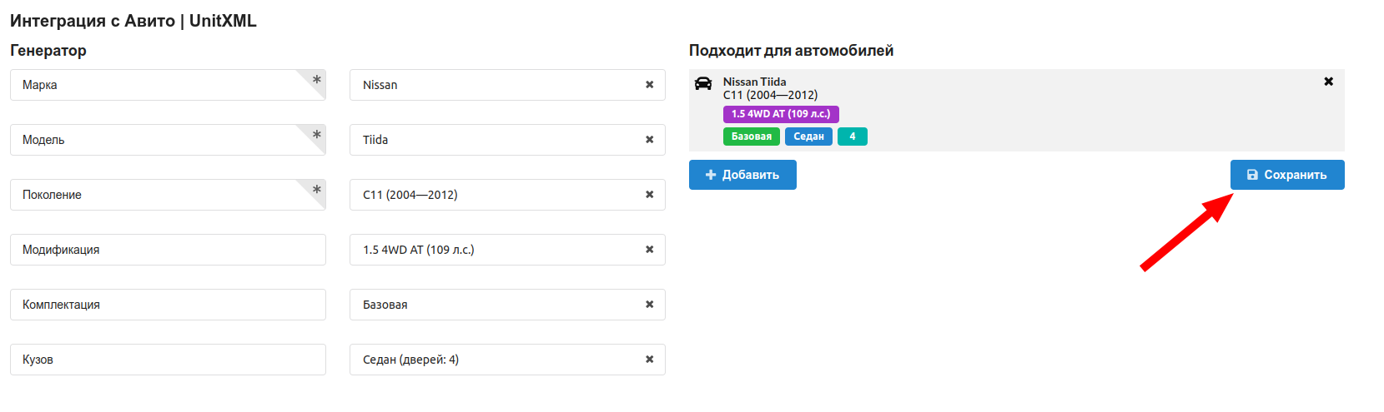Click the Модификация label field

168,250
